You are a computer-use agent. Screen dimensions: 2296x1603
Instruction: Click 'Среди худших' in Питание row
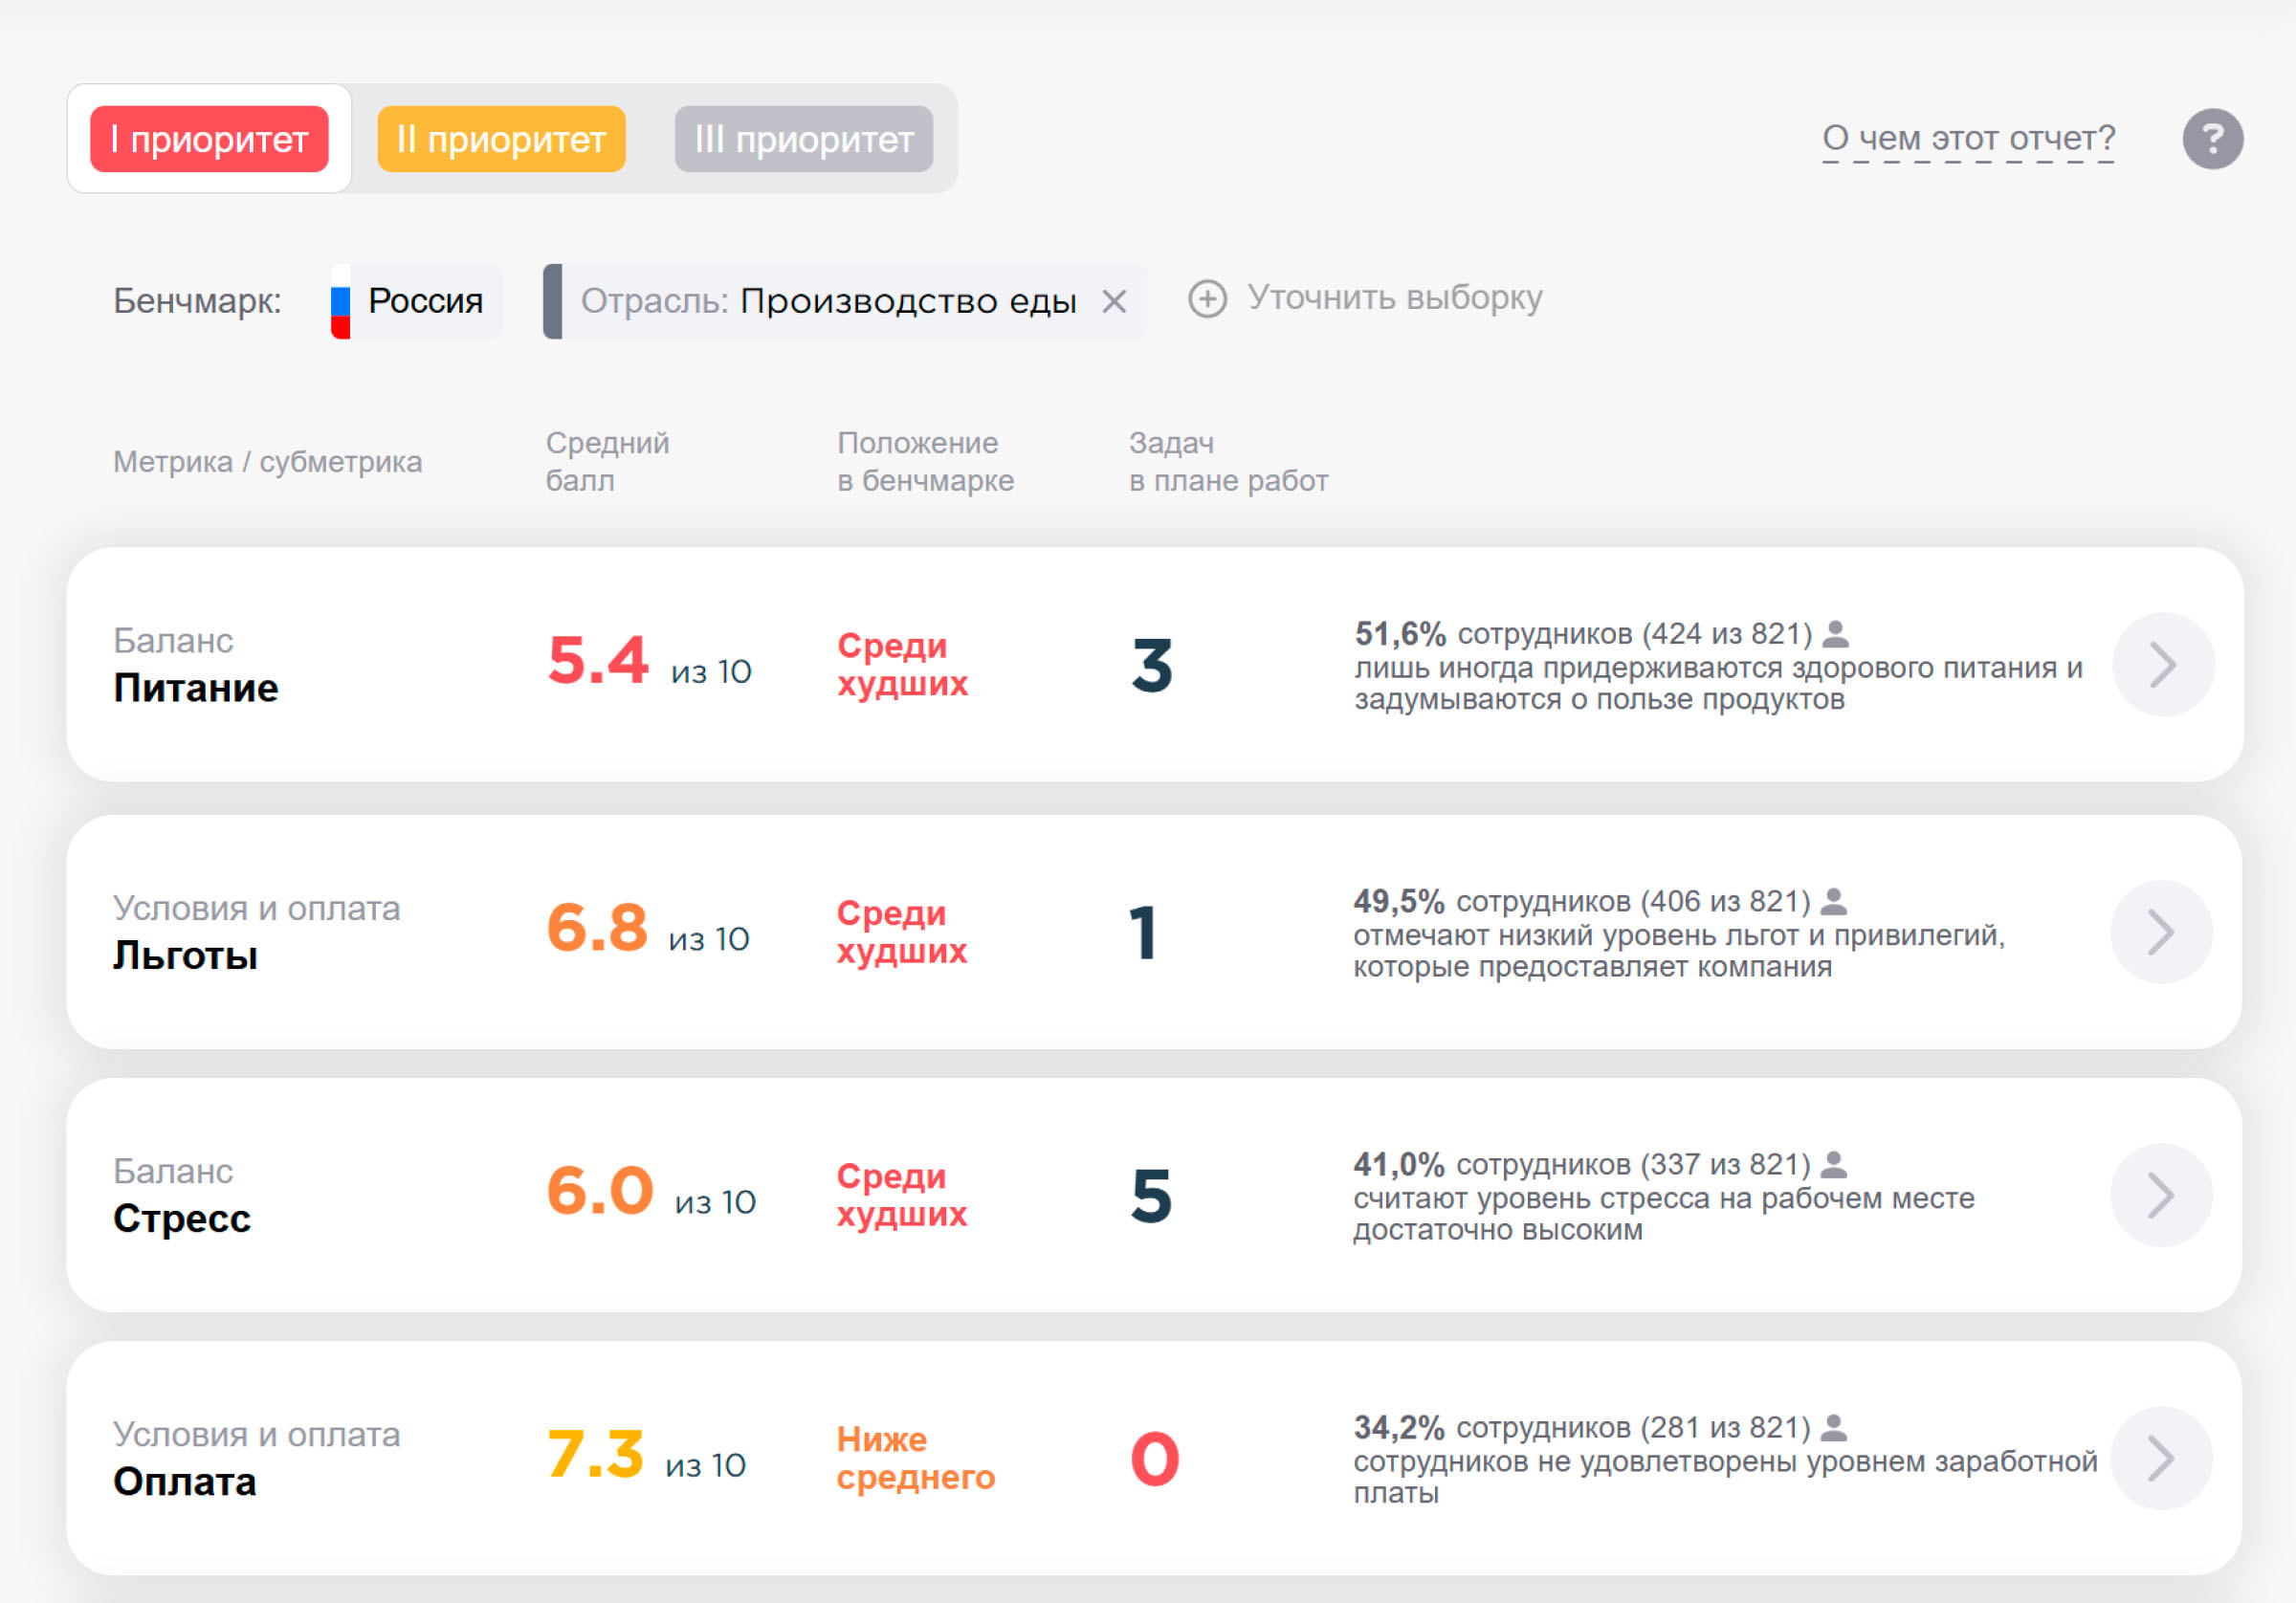click(903, 665)
